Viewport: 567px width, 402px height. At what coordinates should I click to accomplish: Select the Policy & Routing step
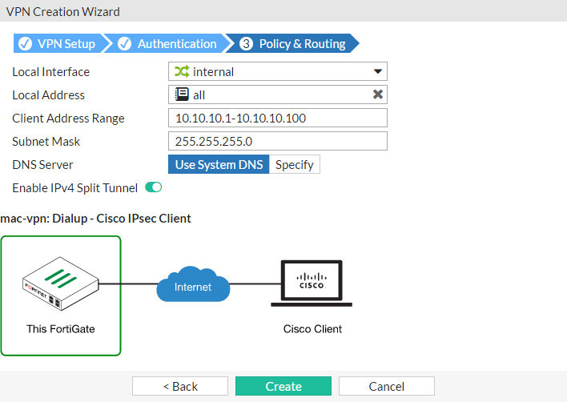tap(292, 44)
